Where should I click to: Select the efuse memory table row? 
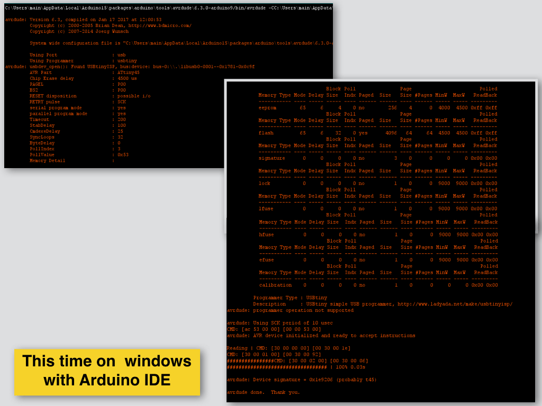point(378,260)
